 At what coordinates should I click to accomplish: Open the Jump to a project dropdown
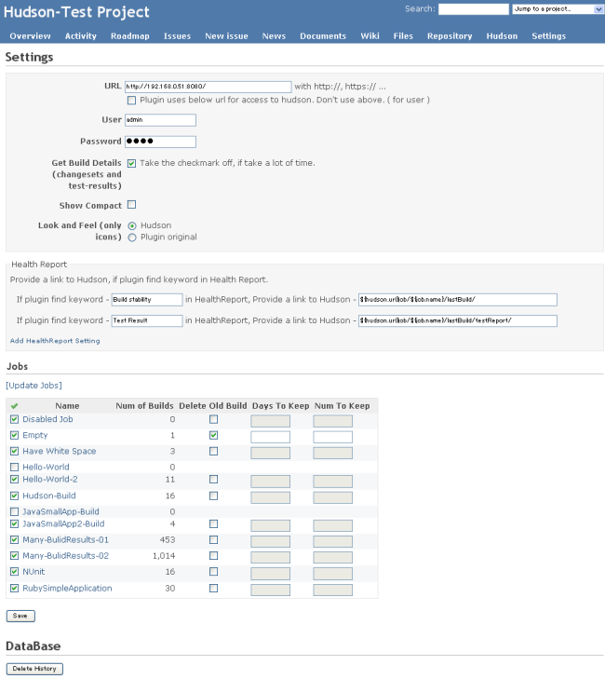click(x=558, y=9)
